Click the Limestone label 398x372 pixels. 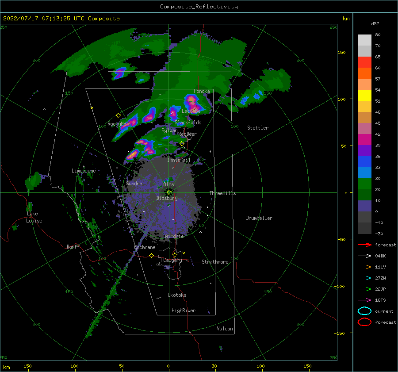pyautogui.click(x=84, y=171)
